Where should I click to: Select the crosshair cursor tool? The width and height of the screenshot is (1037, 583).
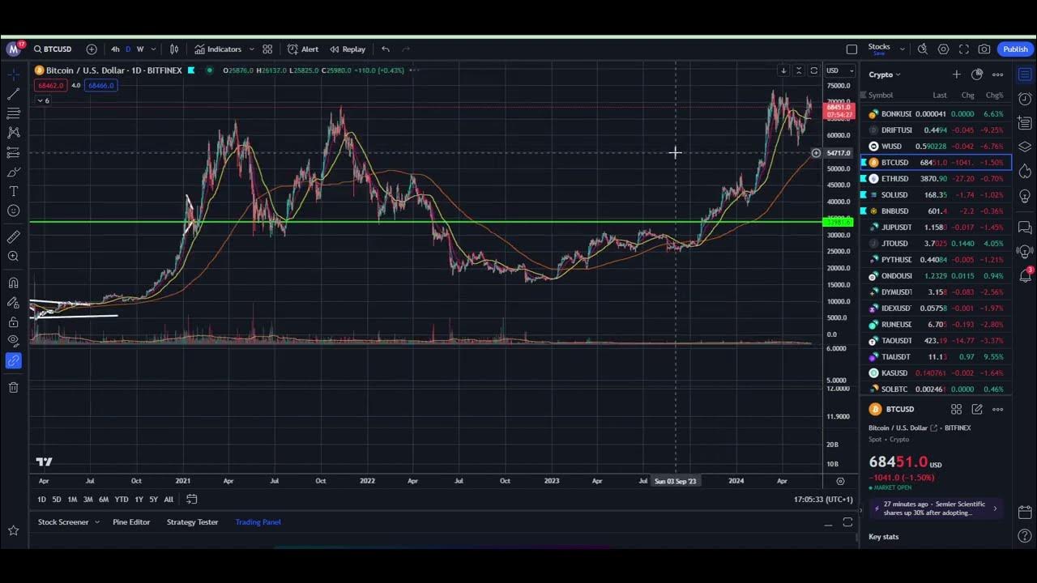point(14,74)
